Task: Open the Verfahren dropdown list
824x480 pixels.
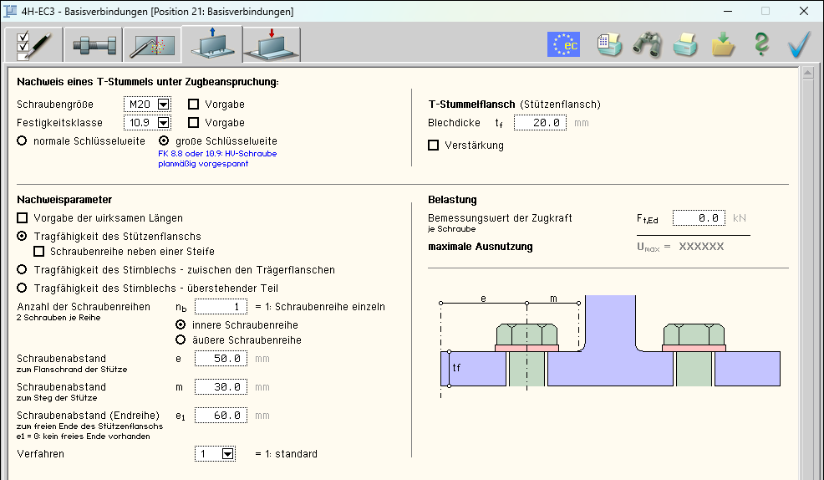Action: 227,454
